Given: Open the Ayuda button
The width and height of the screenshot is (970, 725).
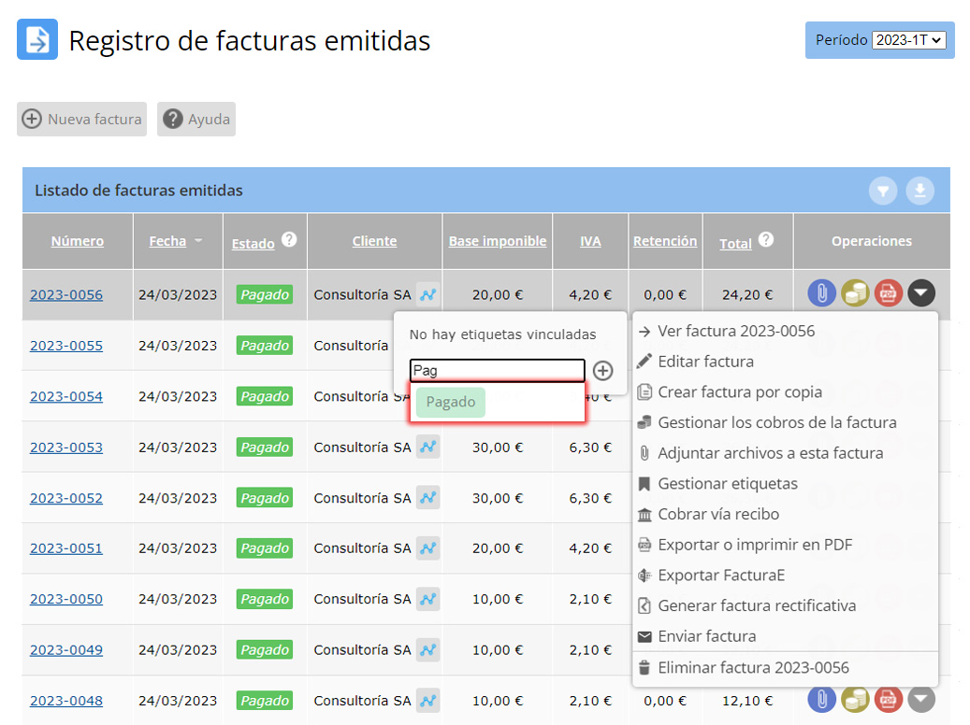Looking at the screenshot, I should click(x=196, y=119).
